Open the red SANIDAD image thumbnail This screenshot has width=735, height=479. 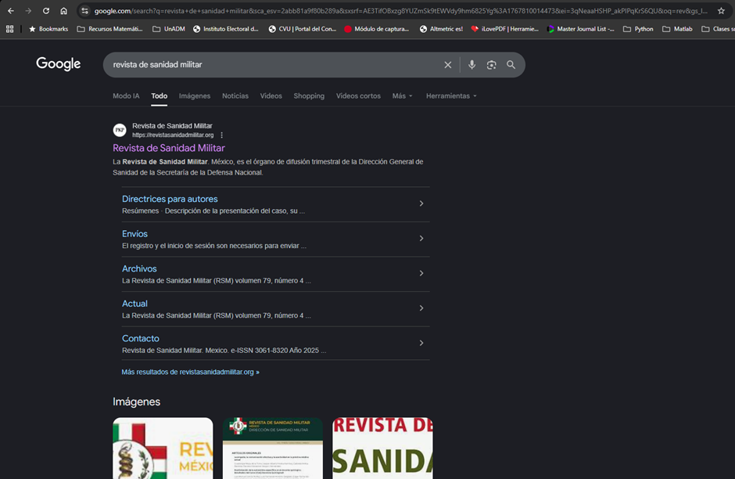[x=382, y=448]
